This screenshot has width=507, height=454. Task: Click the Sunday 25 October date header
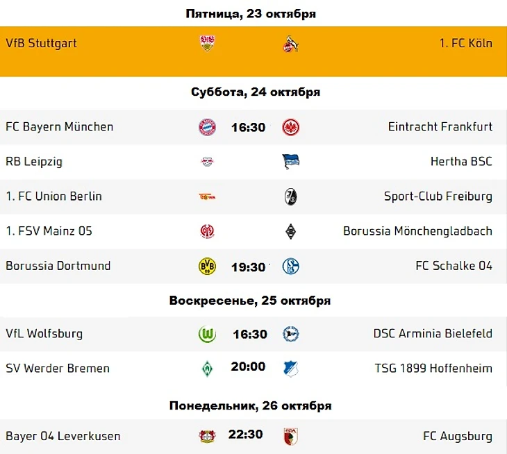pyautogui.click(x=250, y=301)
